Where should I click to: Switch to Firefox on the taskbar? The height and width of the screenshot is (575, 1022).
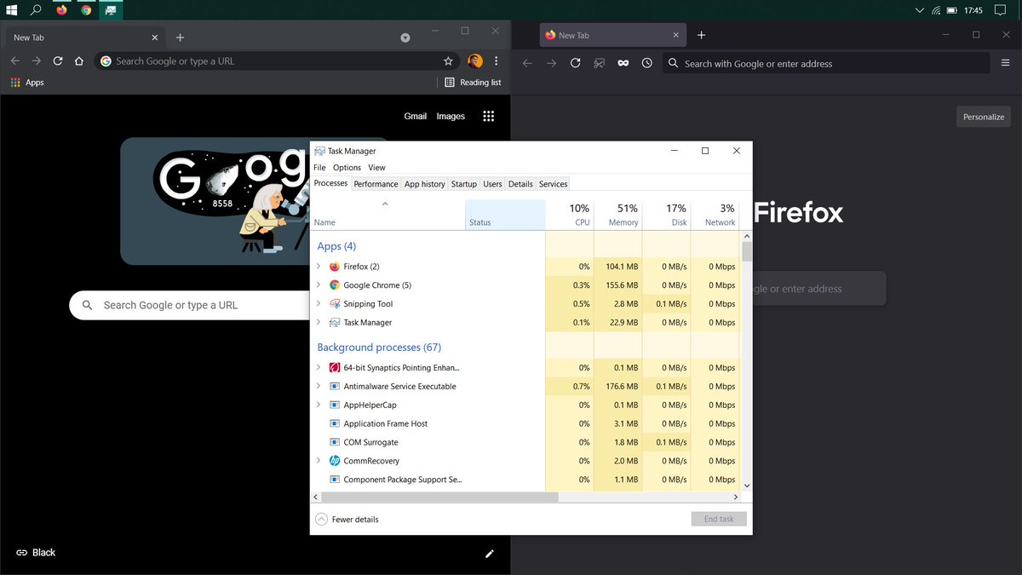coord(61,10)
